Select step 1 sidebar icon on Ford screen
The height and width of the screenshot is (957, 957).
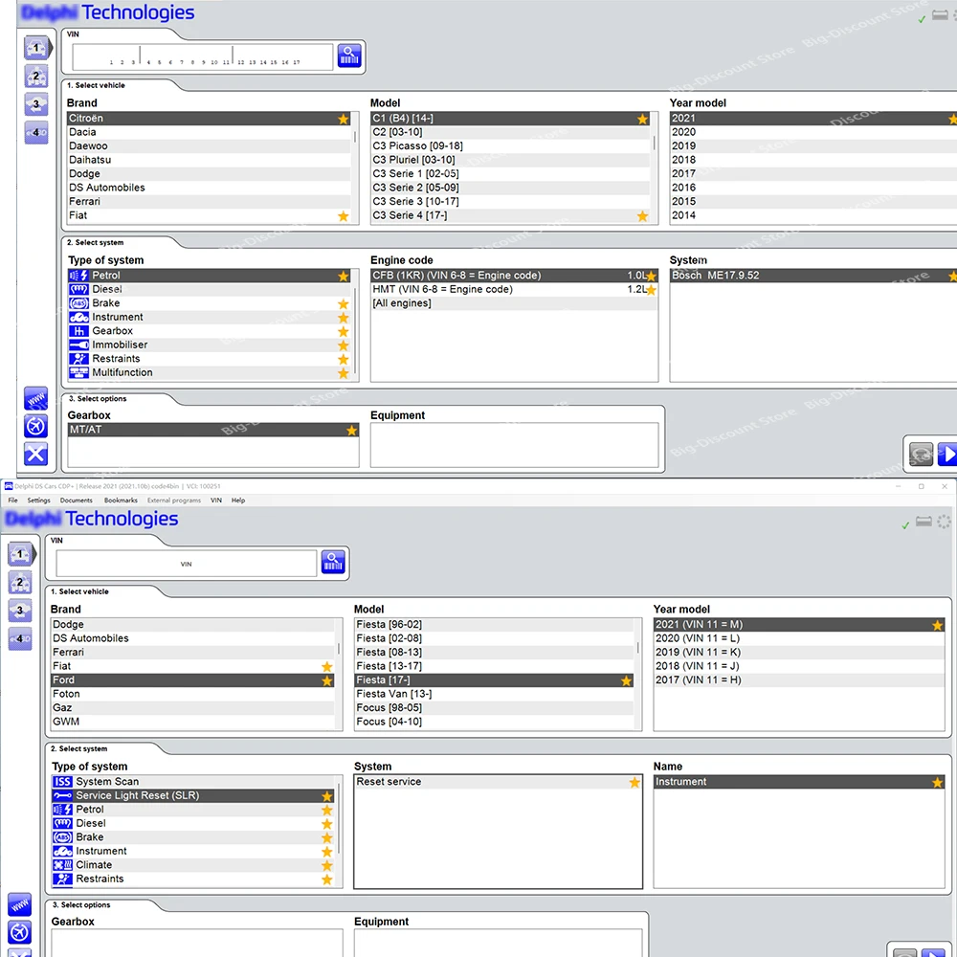20,554
